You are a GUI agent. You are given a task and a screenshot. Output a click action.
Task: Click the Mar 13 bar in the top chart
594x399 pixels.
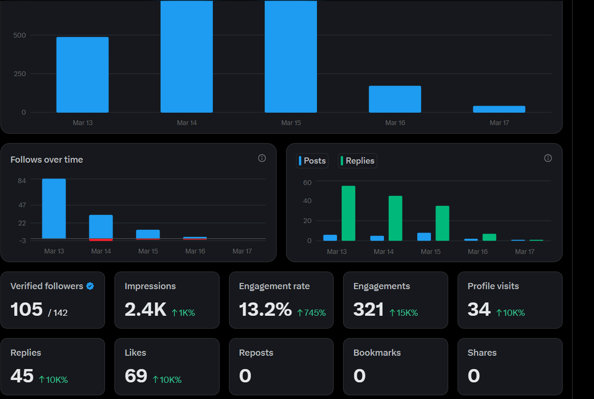click(82, 75)
